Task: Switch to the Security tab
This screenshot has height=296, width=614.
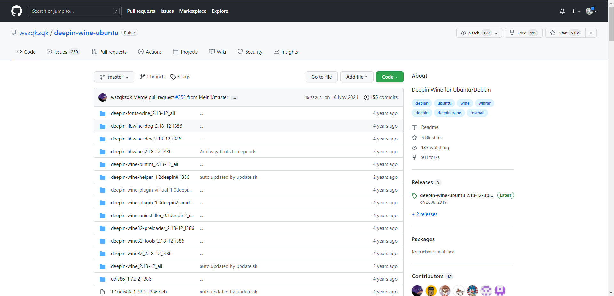Action: 250,52
